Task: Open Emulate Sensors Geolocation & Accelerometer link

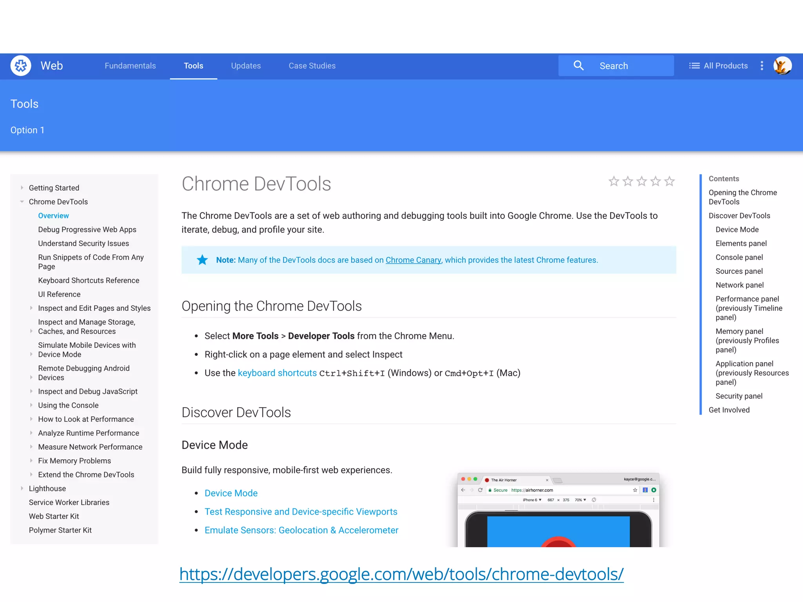Action: [x=302, y=530]
